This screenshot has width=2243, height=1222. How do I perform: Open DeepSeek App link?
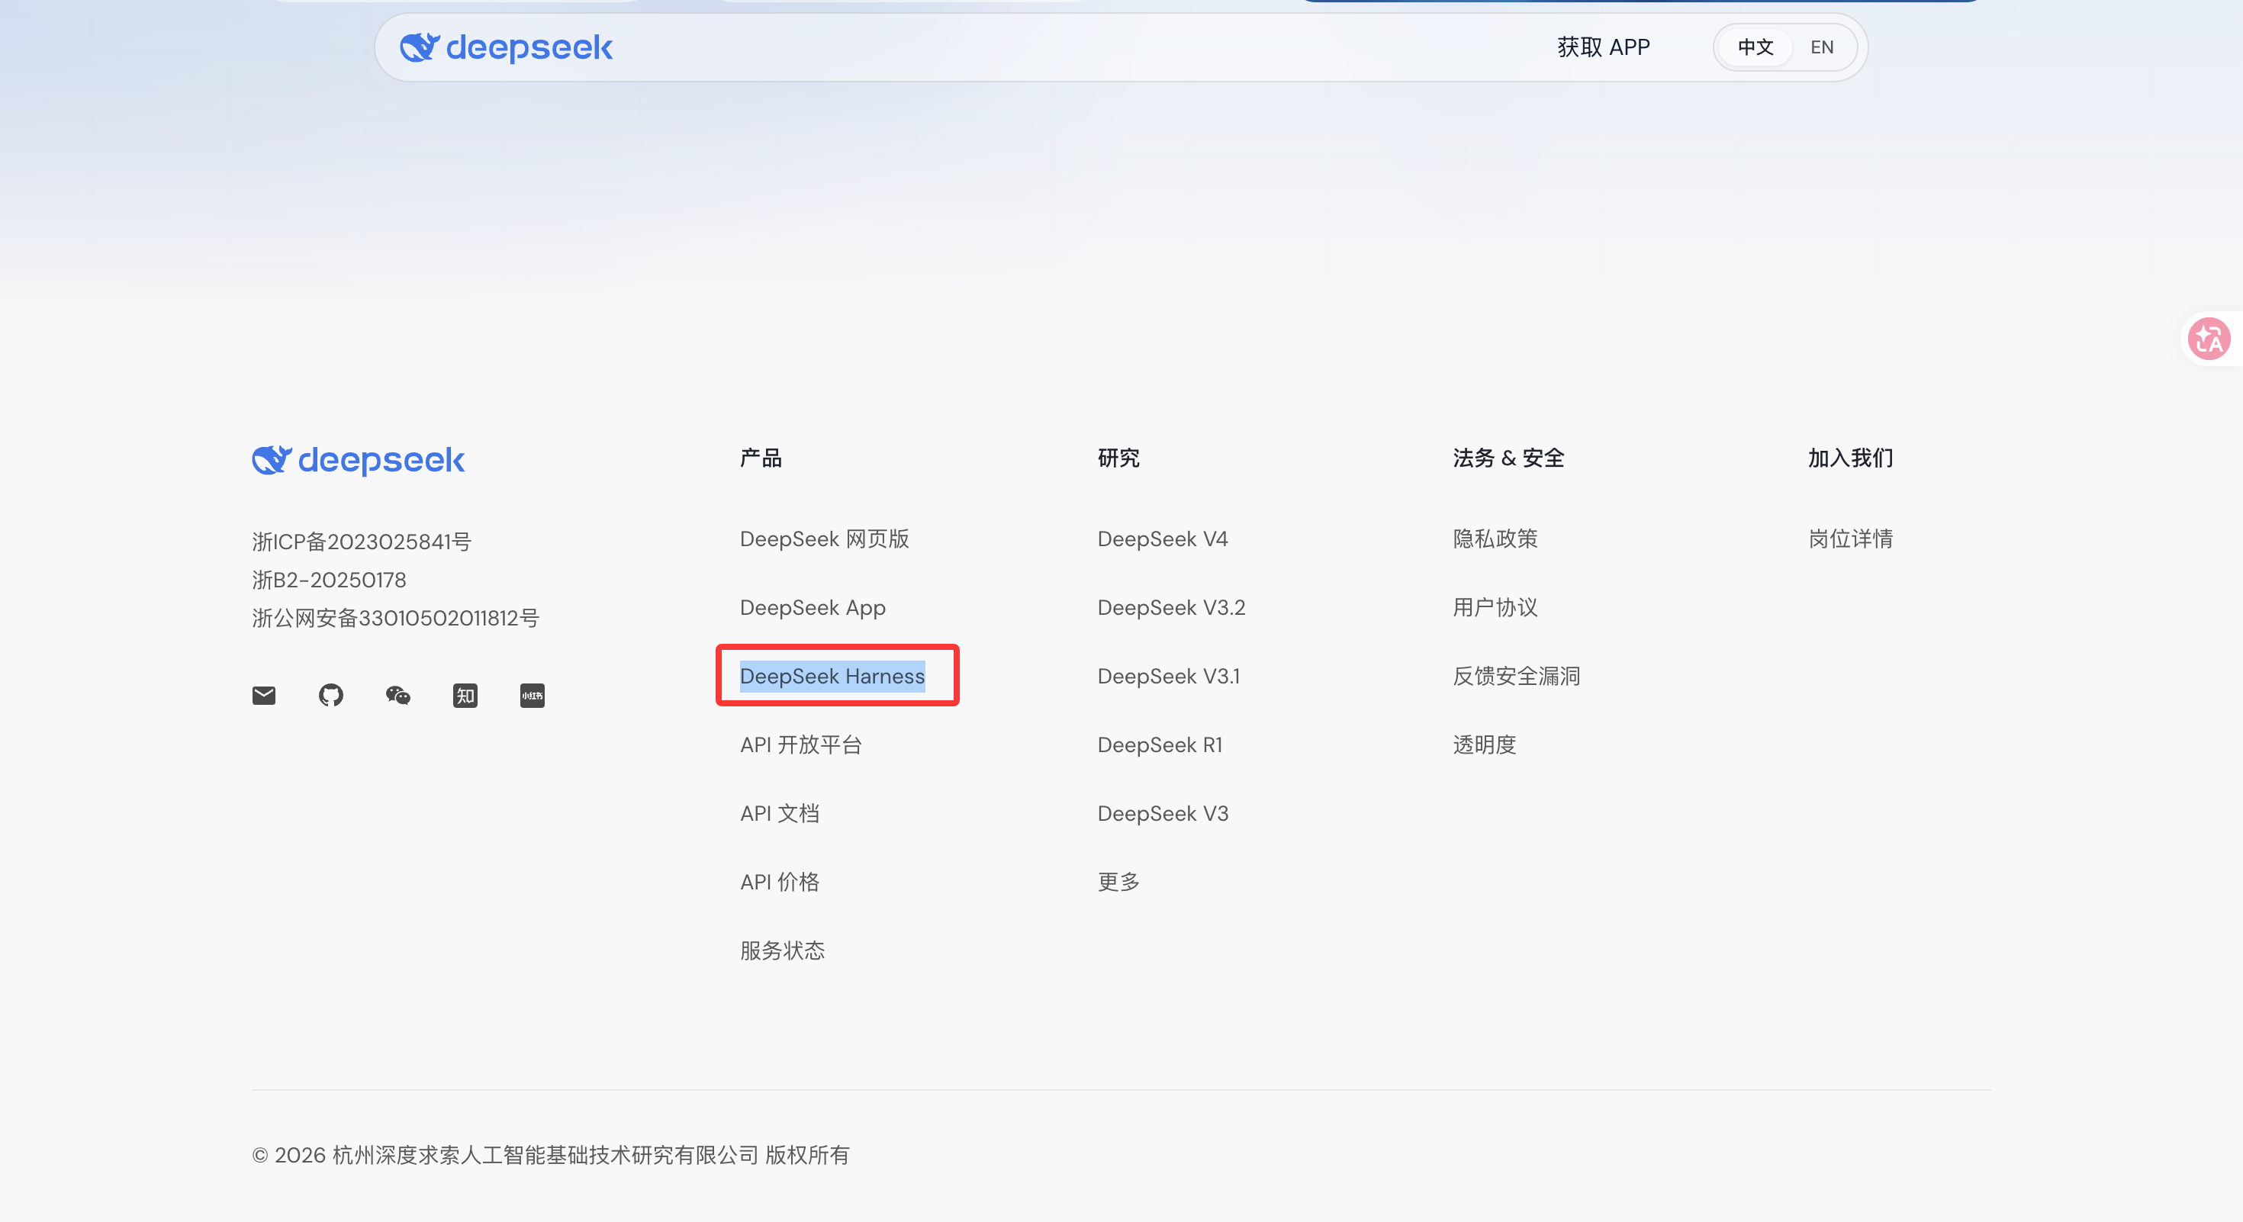click(x=813, y=607)
